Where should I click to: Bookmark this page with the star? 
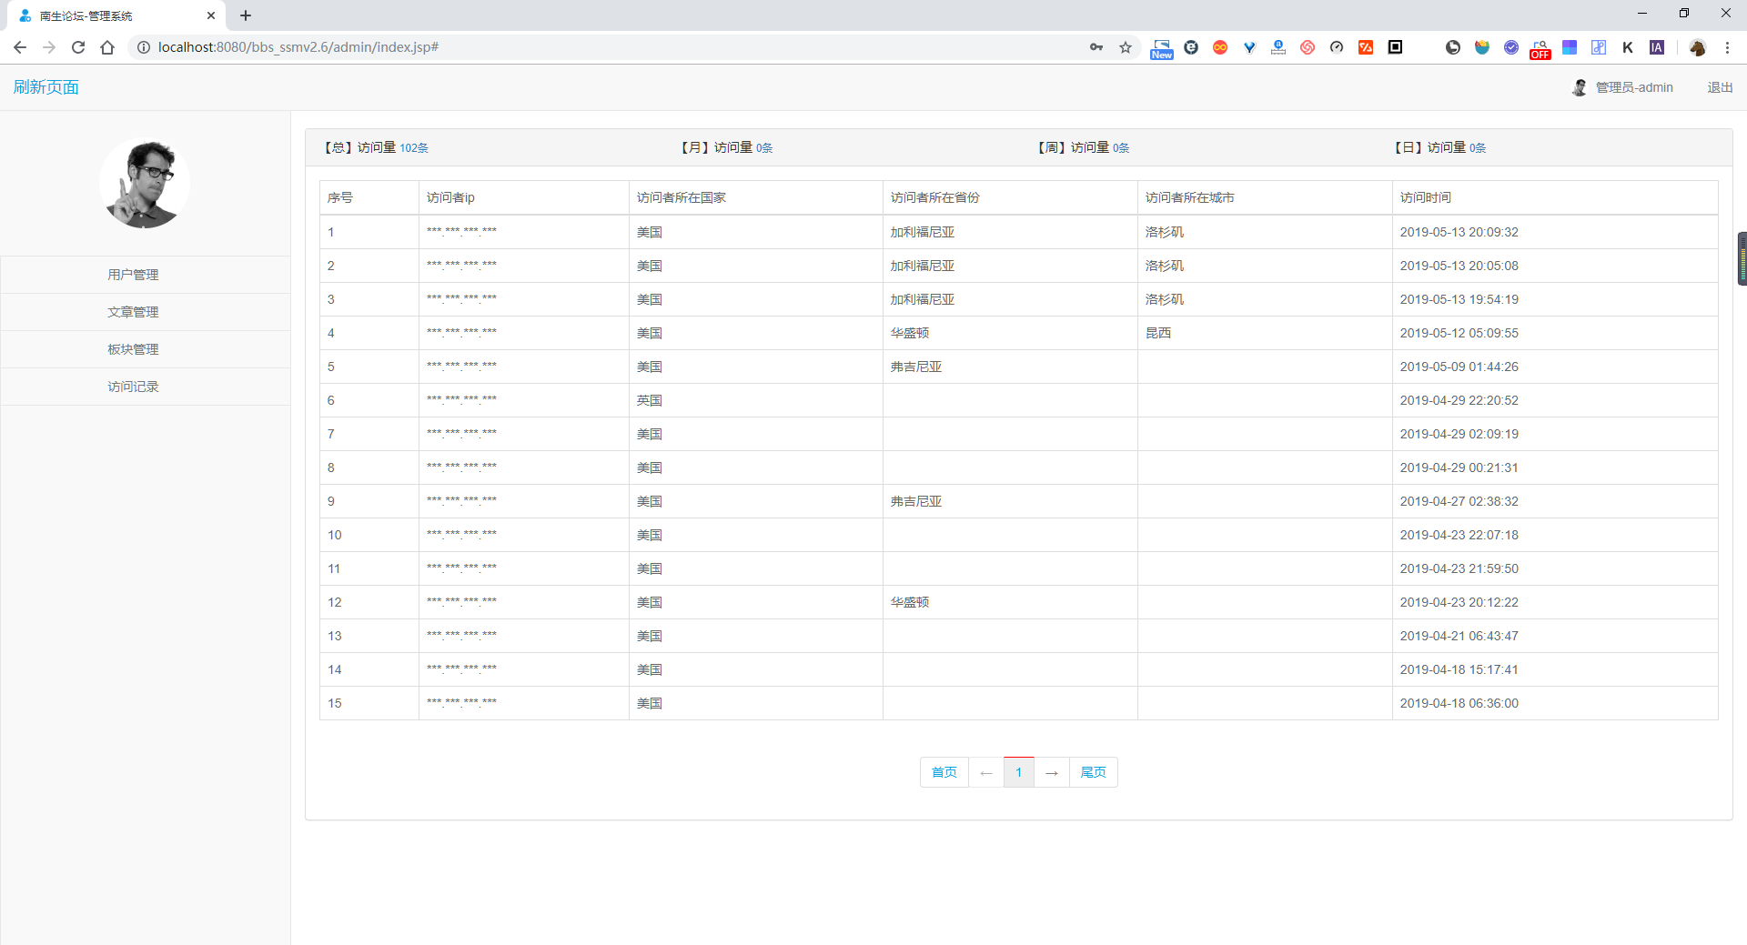[1126, 47]
